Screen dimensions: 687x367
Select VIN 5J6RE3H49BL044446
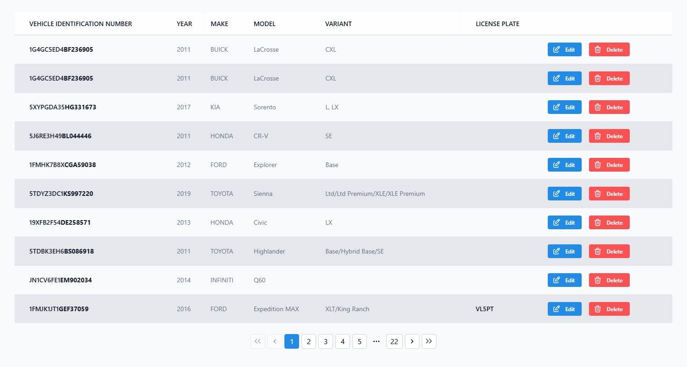pyautogui.click(x=60, y=136)
